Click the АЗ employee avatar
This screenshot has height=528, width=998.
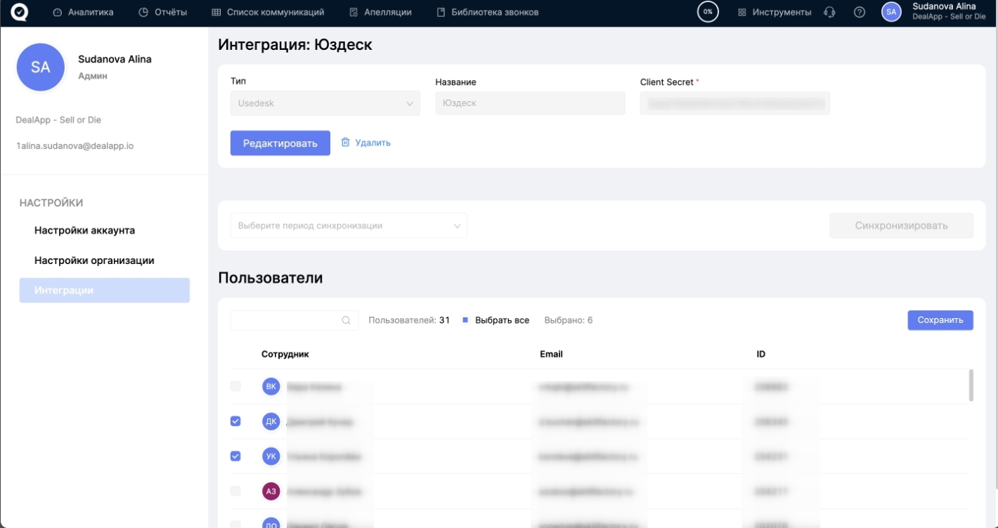click(271, 491)
